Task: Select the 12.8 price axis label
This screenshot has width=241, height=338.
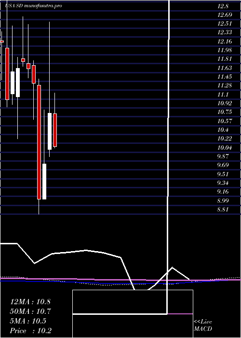Action: [223, 6]
